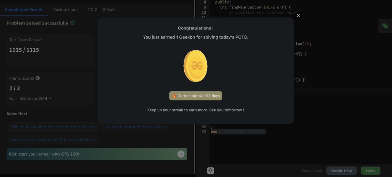Click line number 32 in editor gutter
Screen dimensions: 392x177
pos(204,127)
